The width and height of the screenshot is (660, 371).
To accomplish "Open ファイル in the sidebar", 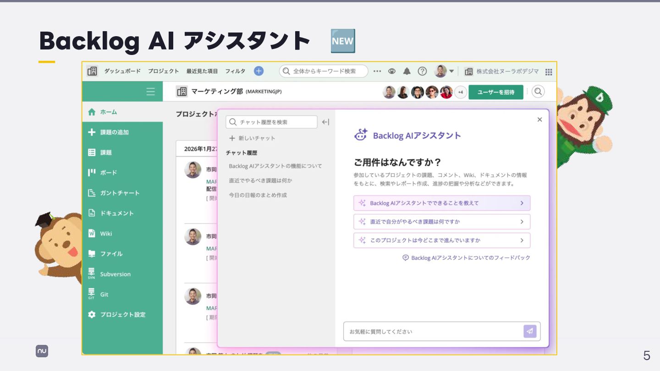I will [x=122, y=254].
